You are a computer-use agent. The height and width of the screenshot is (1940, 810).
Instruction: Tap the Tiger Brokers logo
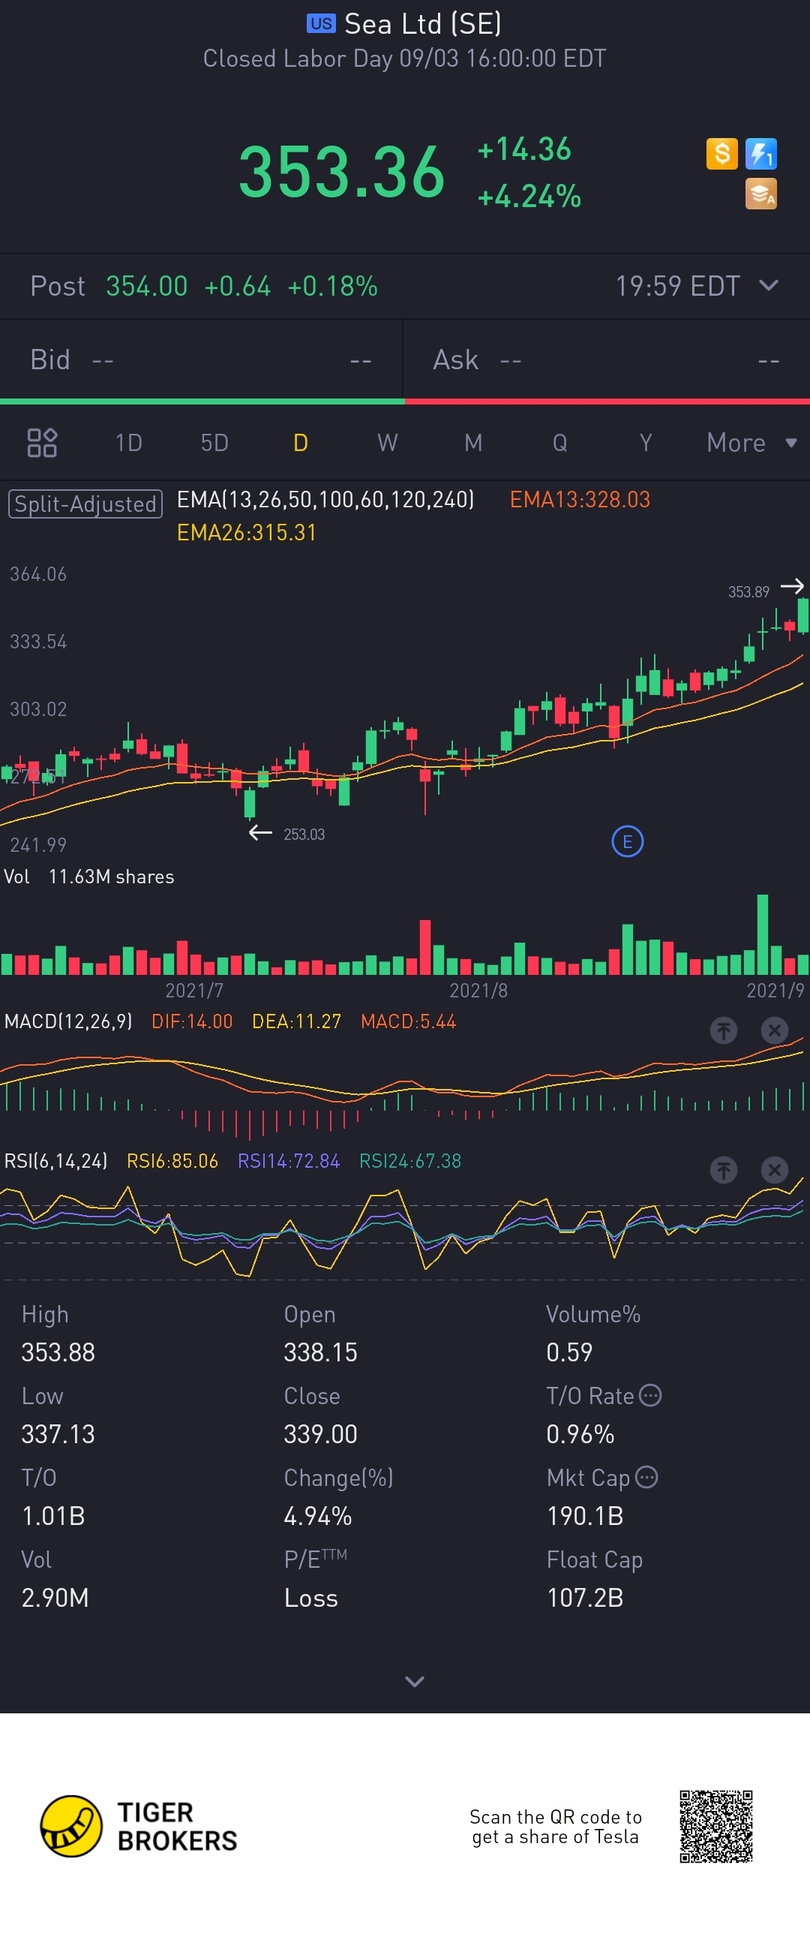[x=139, y=1826]
